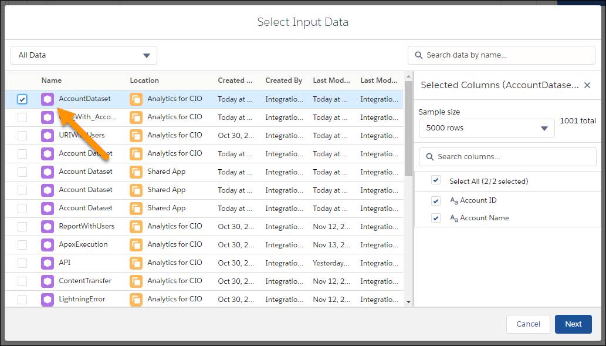Screen dimensions: 606x346
Task: Uncheck the Account ID column checkbox
Action: click(436, 200)
